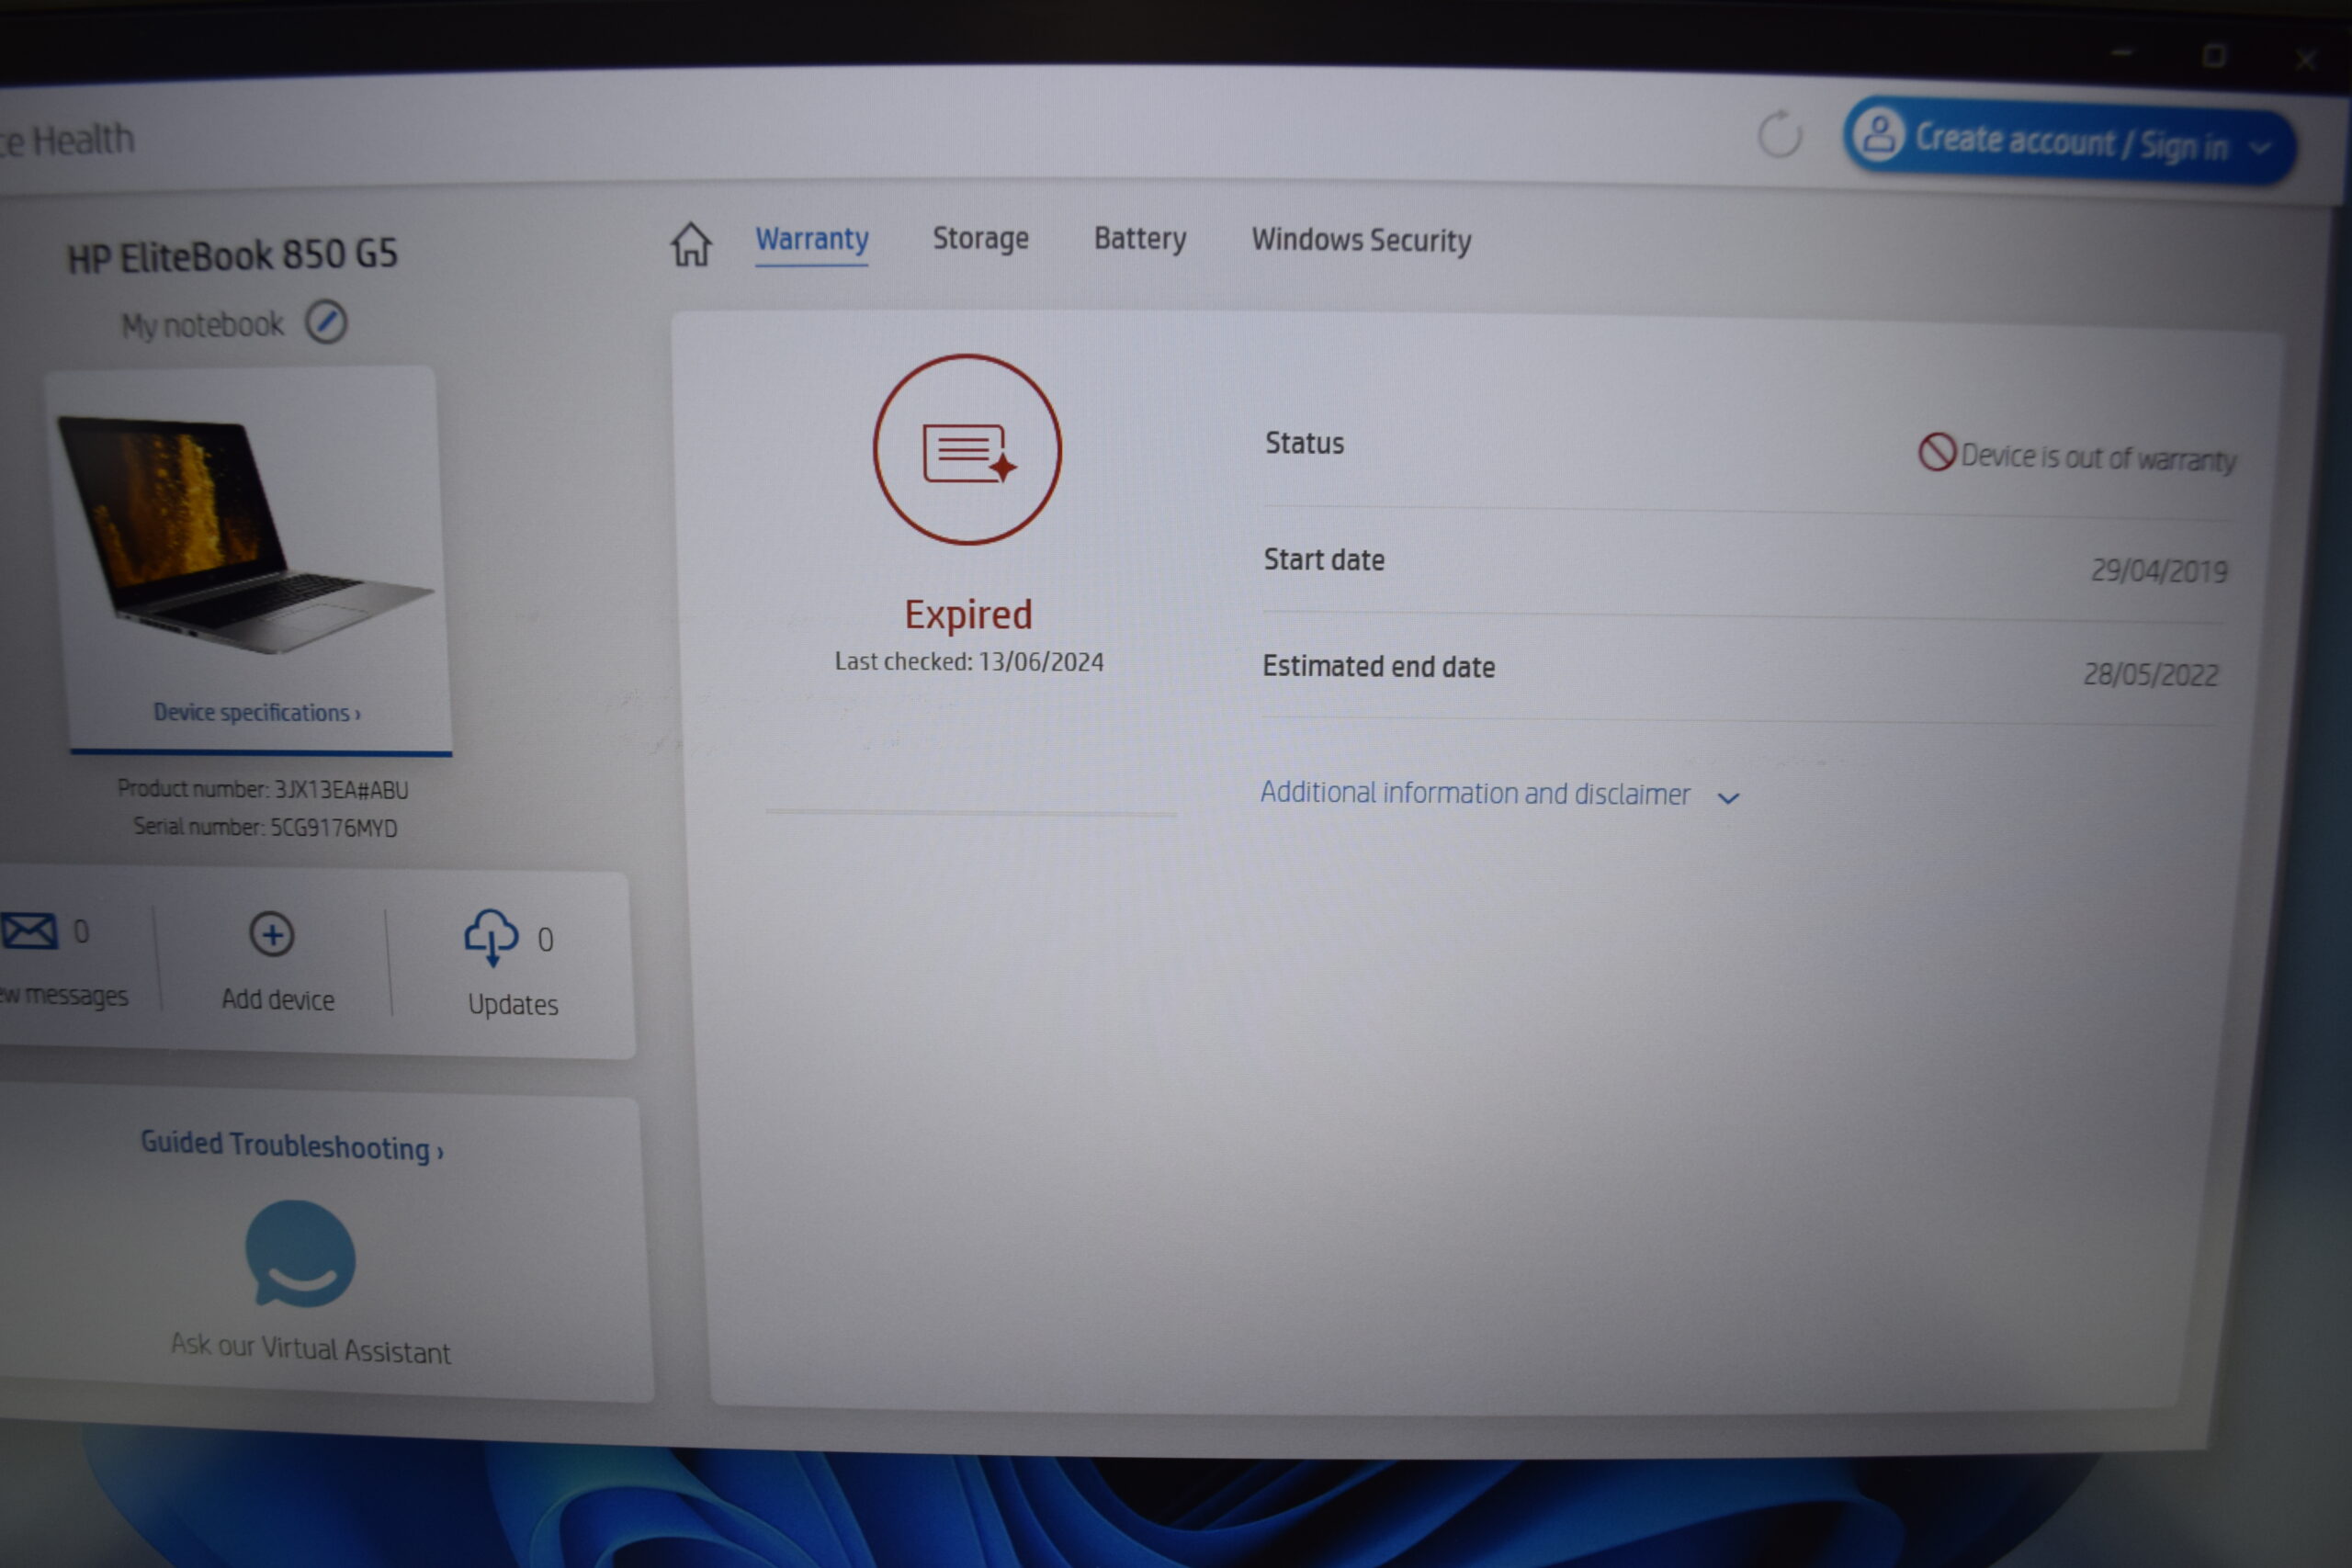
Task: Click Ask our Virtual Assistant text
Action: [x=310, y=1349]
